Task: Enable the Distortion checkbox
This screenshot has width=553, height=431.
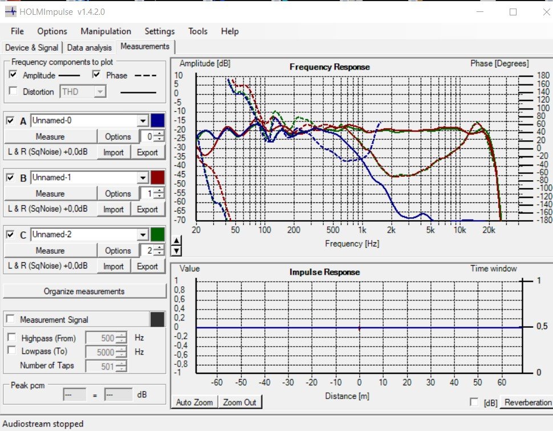Action: (13, 91)
